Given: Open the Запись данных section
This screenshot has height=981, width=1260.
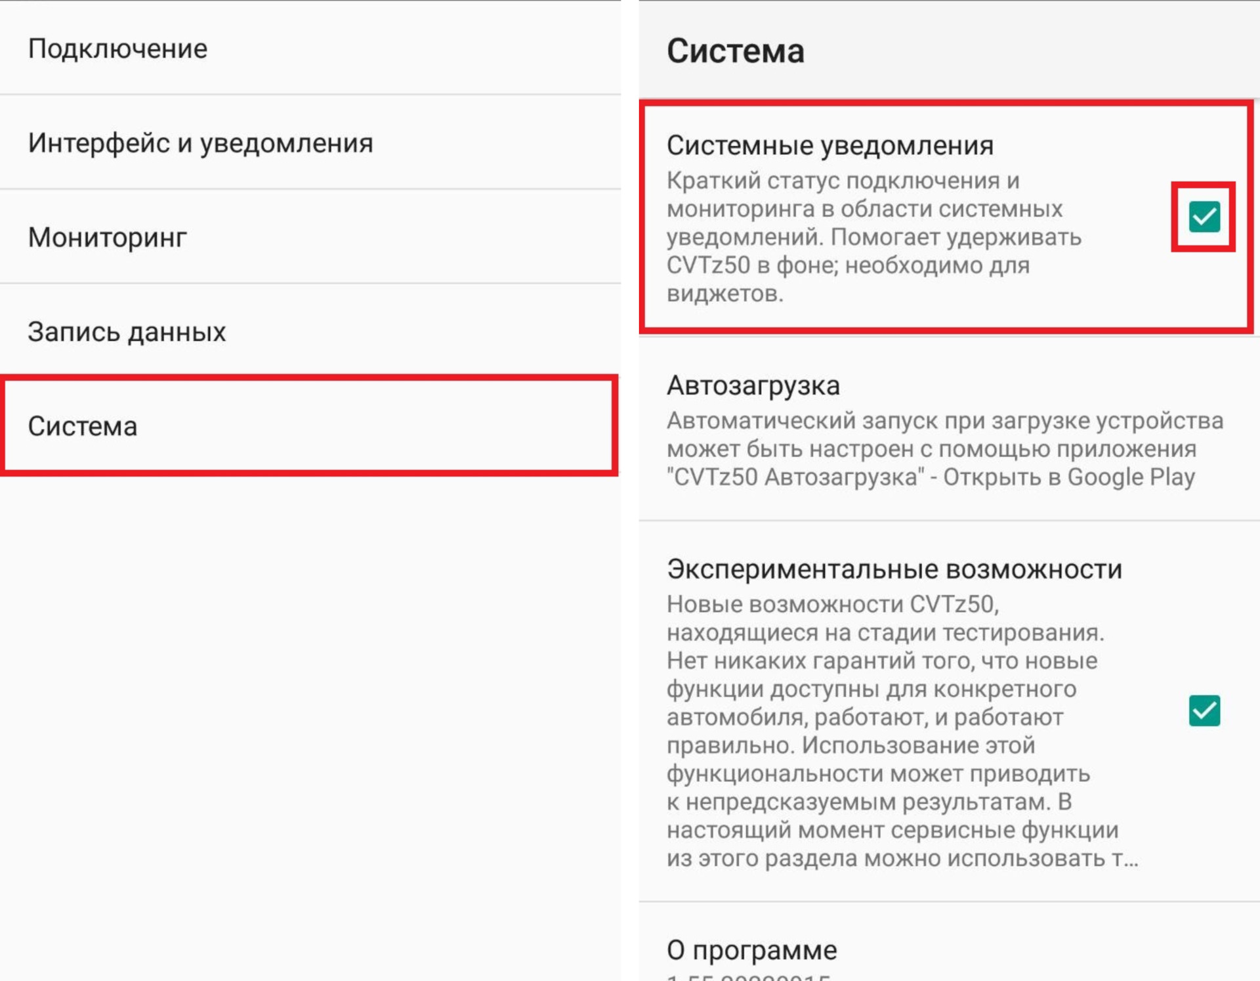Looking at the screenshot, I should 127,332.
